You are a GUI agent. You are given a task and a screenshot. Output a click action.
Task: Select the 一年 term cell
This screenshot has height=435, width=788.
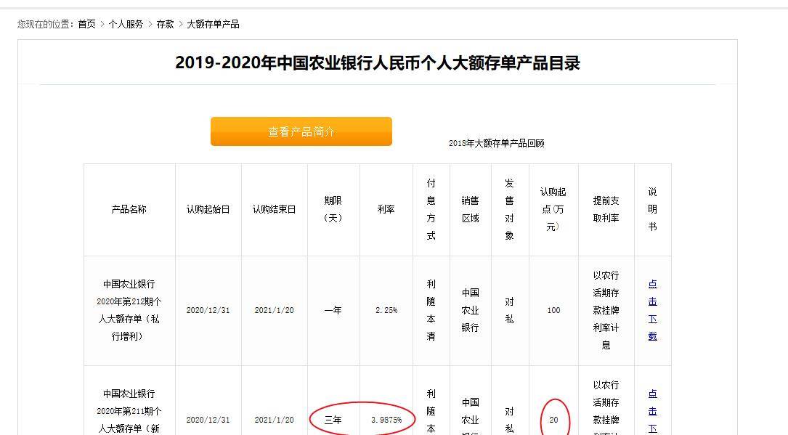[x=333, y=310]
